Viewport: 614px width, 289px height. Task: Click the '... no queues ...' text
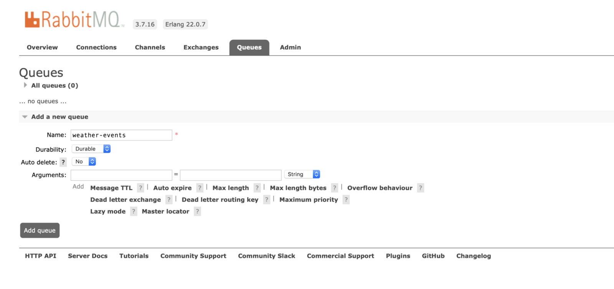click(43, 101)
